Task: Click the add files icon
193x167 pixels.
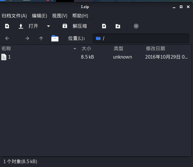Action: coord(104,26)
